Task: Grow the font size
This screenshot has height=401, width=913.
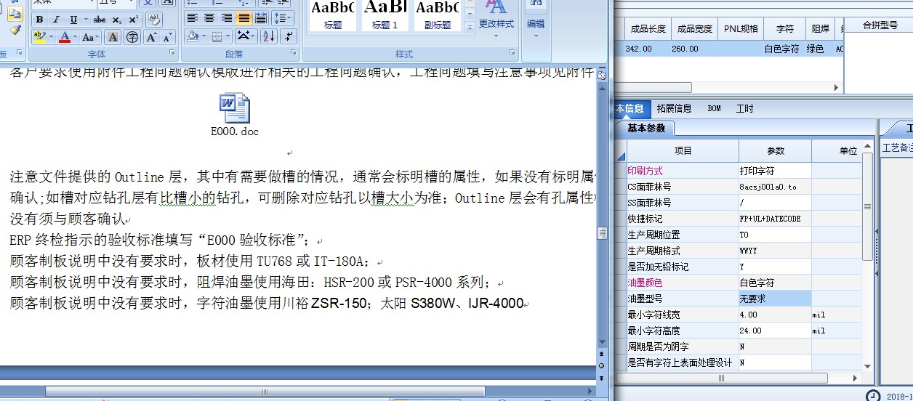Action: (152, 36)
